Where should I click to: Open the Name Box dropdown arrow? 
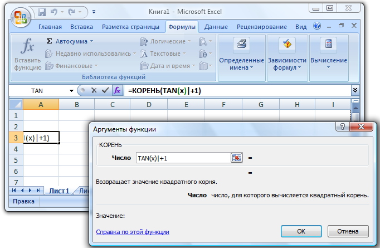[71, 91]
